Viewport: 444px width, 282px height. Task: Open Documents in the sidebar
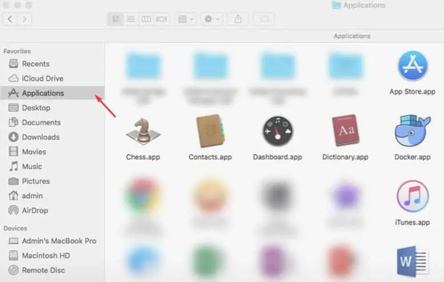click(x=53, y=122)
